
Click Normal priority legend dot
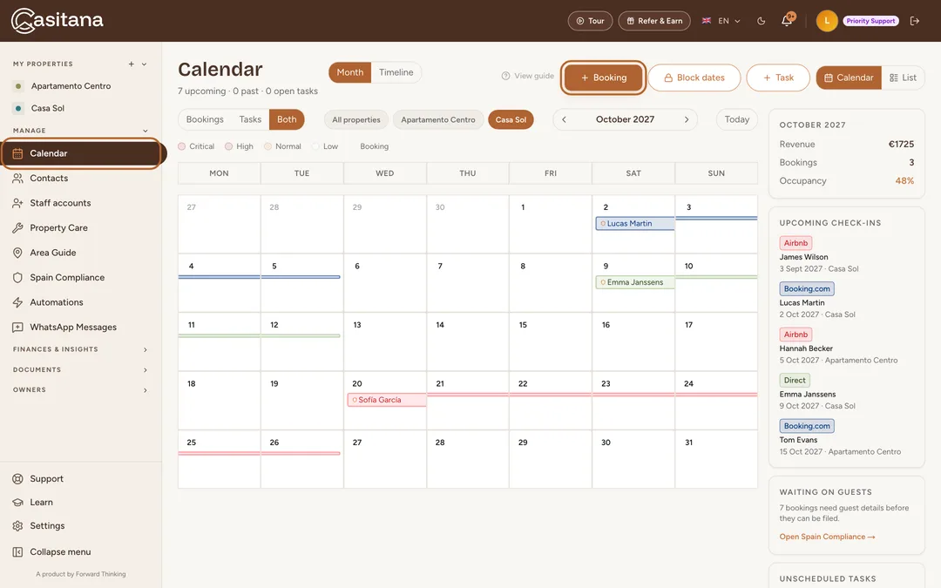coord(267,146)
